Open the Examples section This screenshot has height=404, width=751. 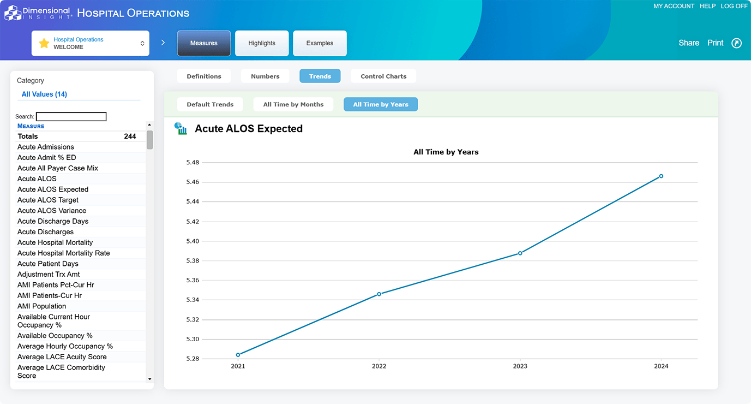pyautogui.click(x=320, y=43)
